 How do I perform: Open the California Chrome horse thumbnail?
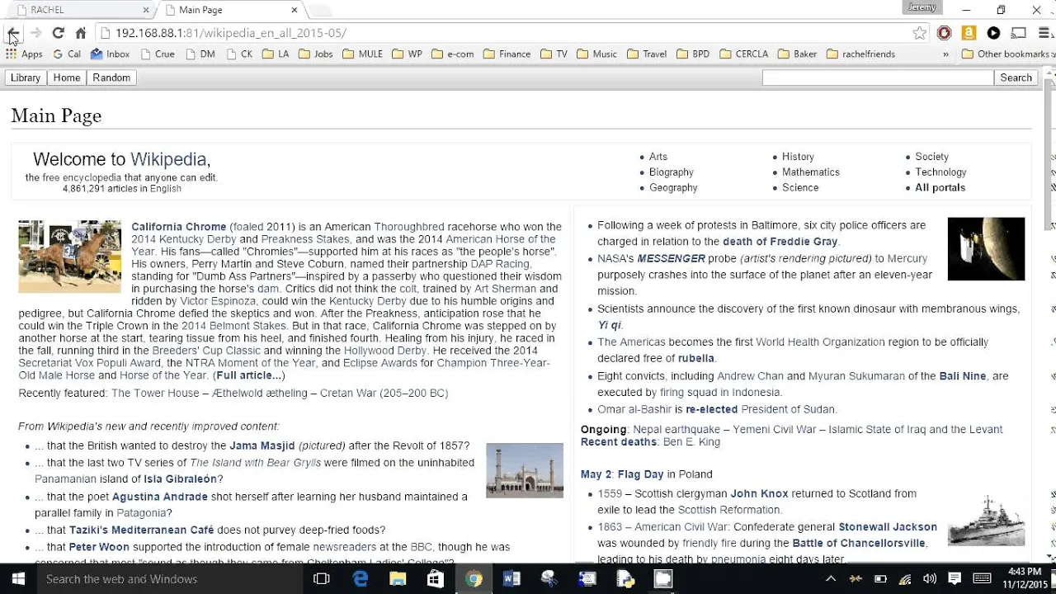[x=69, y=257]
